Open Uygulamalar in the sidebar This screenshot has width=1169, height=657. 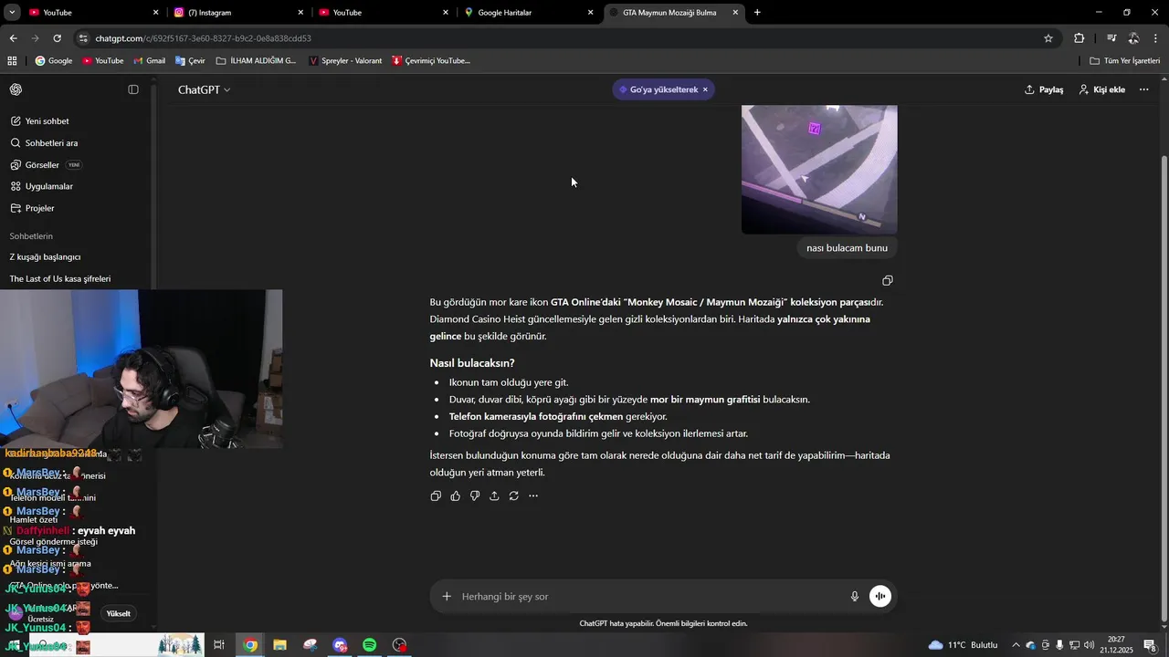tap(42, 186)
